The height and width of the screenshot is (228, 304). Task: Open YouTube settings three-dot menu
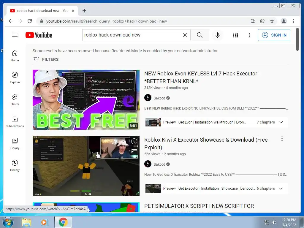click(249, 35)
